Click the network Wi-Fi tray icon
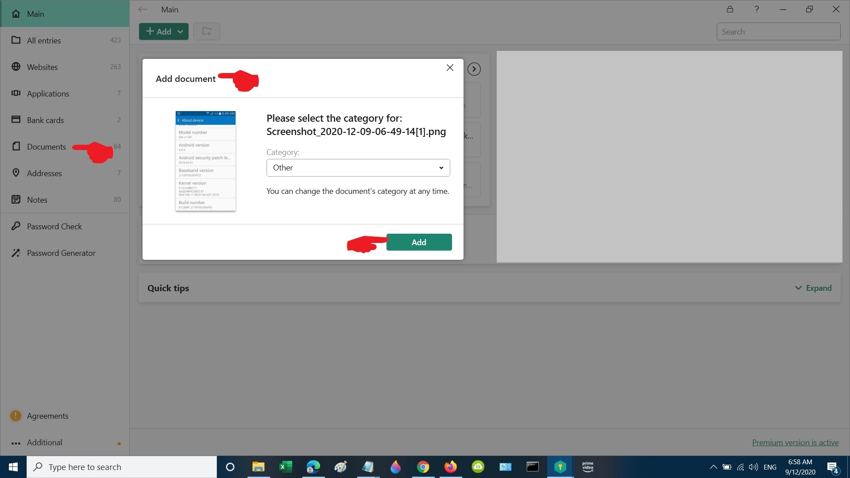The image size is (850, 478). coord(740,467)
